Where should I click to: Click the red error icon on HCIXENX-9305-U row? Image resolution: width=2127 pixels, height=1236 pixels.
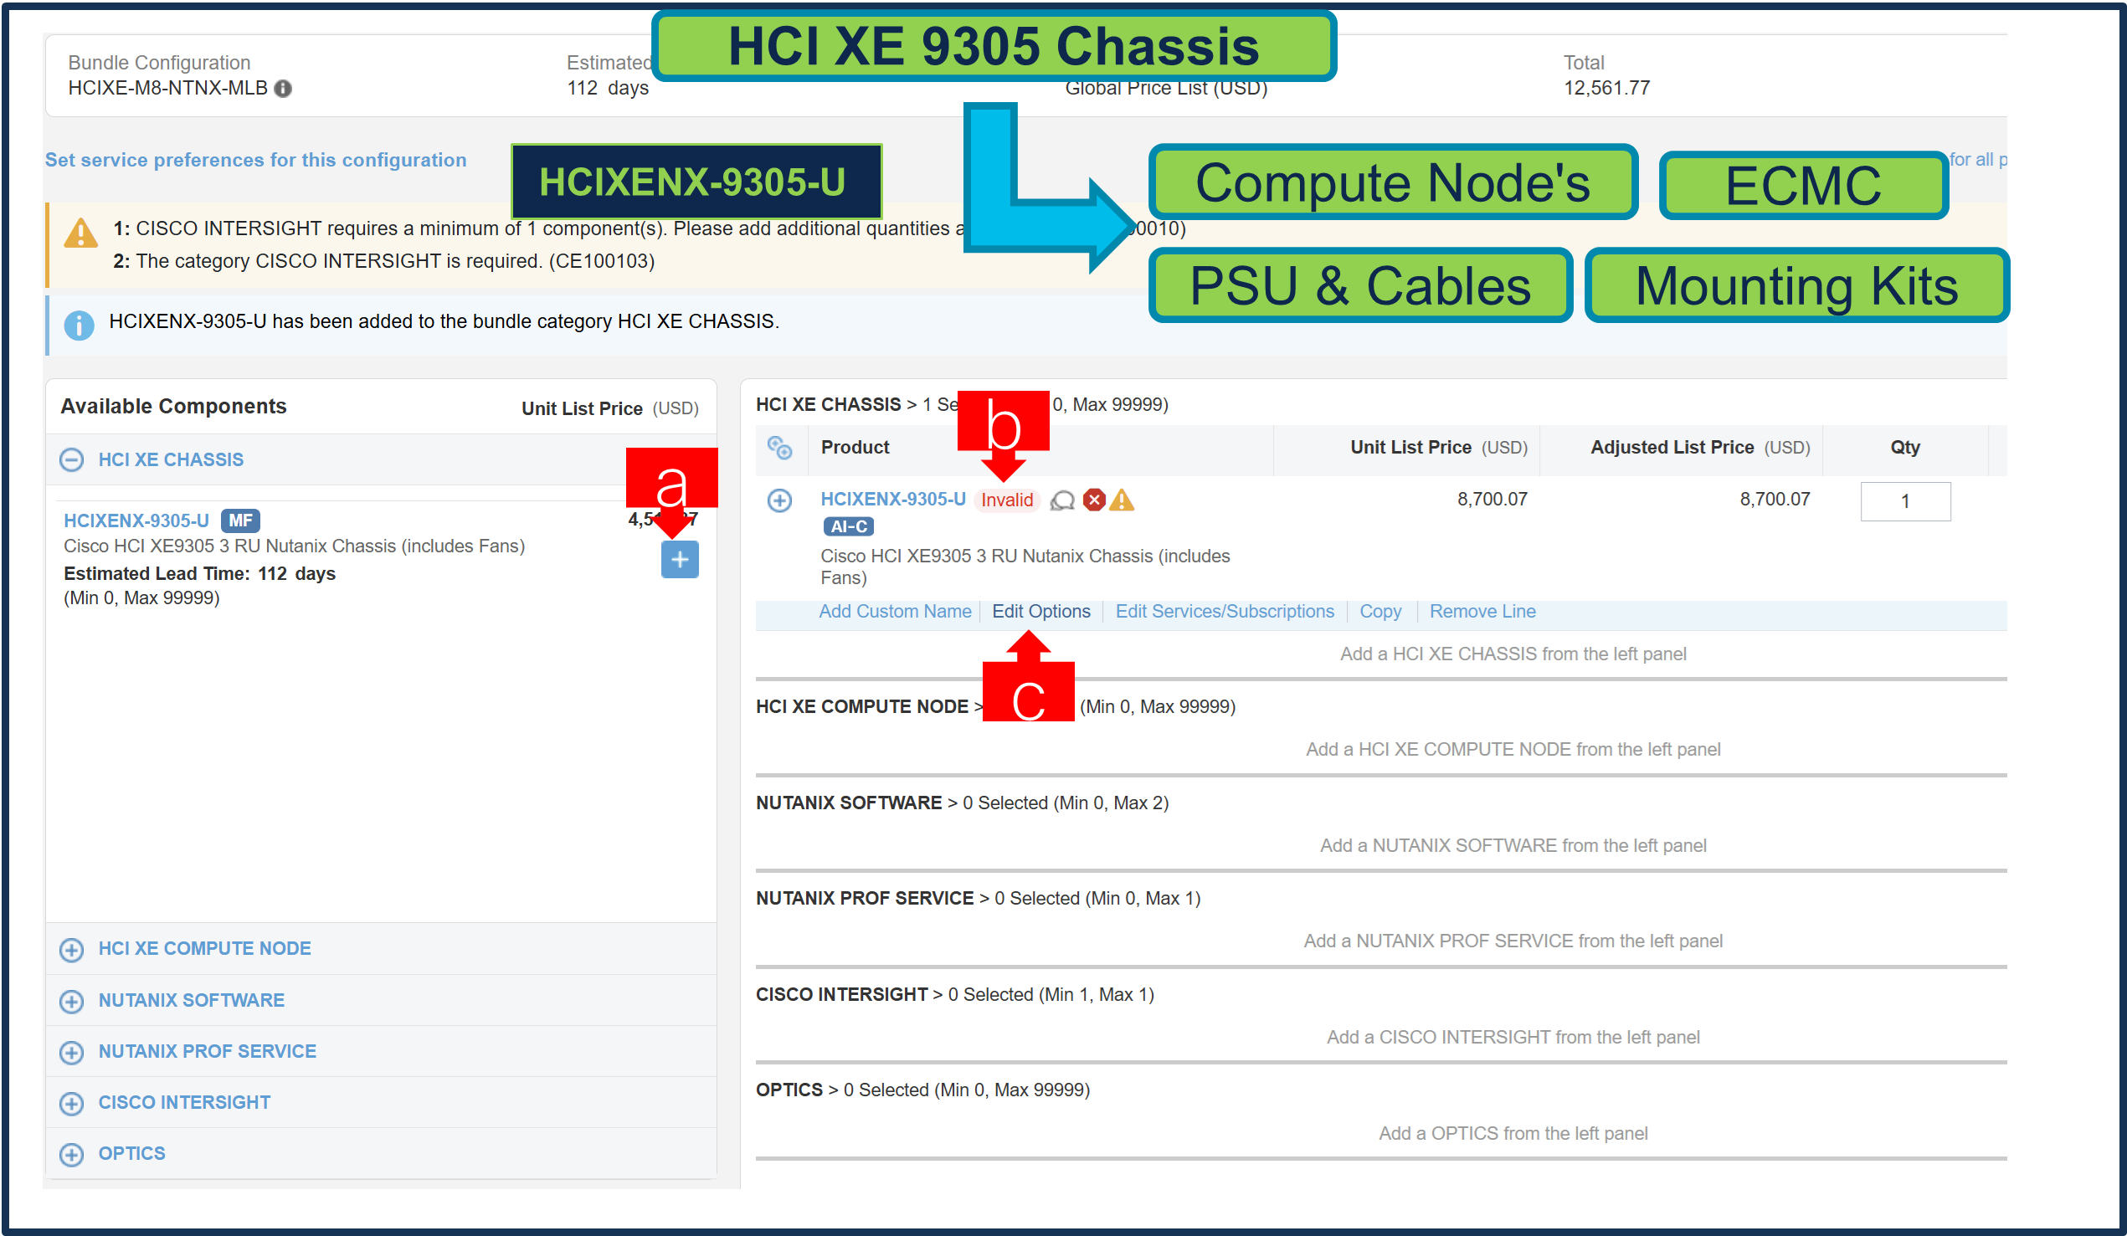point(1095,500)
